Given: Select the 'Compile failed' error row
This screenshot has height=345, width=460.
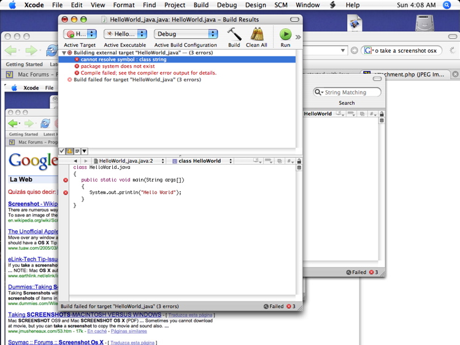Looking at the screenshot, I should tap(177, 73).
